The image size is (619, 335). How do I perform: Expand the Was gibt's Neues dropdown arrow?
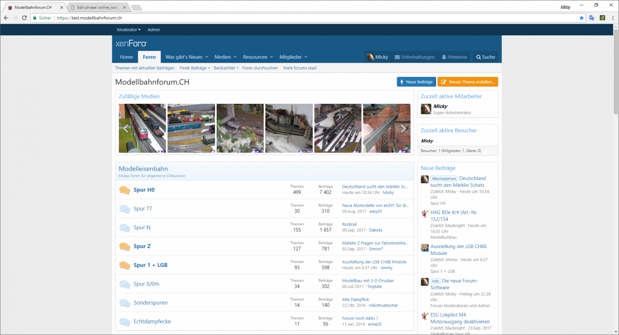click(x=206, y=57)
